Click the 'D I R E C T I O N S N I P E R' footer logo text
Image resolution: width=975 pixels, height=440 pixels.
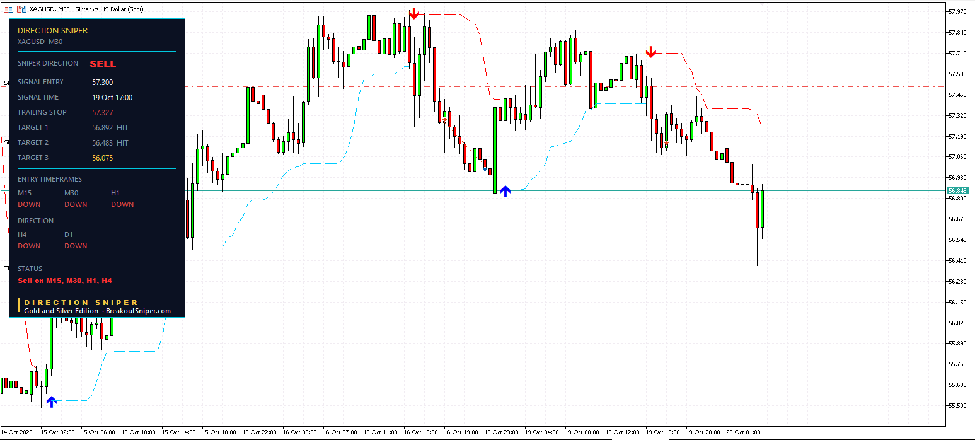tap(81, 303)
